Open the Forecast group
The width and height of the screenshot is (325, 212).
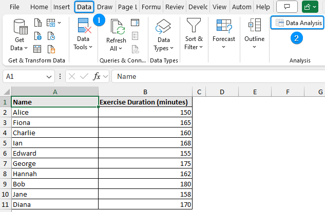tap(224, 34)
